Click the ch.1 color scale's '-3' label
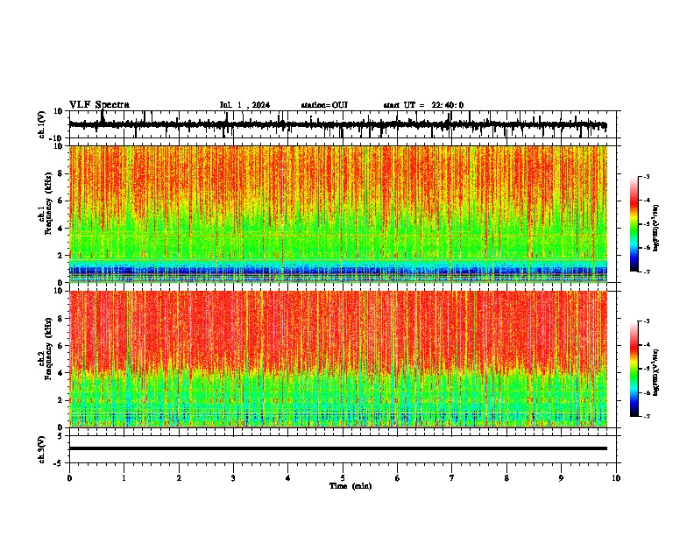This screenshot has width=694, height=536. [x=646, y=177]
